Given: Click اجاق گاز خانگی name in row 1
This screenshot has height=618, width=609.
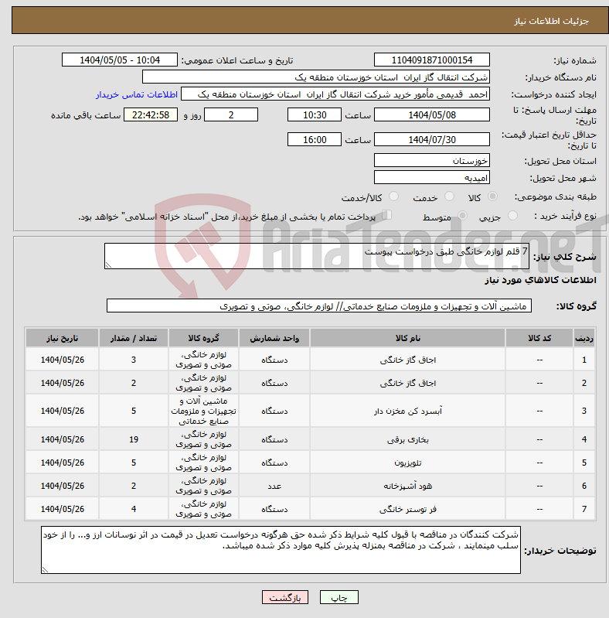Looking at the screenshot, I should click(x=408, y=360).
